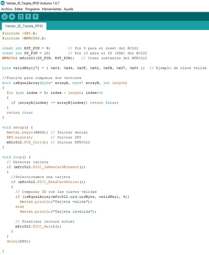The width and height of the screenshot is (209, 255).
Task: Open the Herramientas menu
Action: (52, 9)
